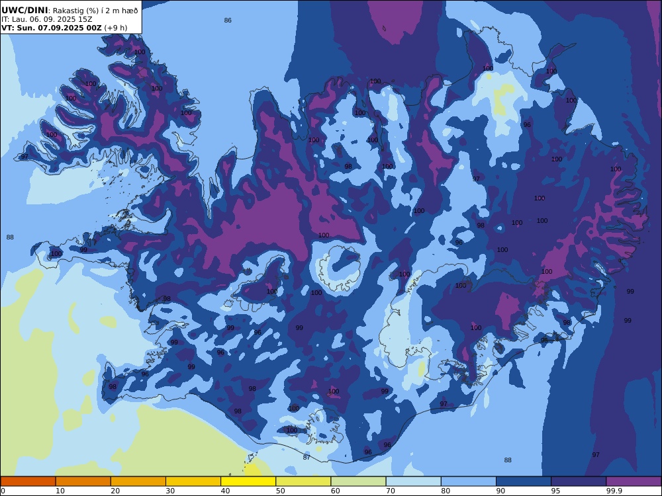This screenshot has width=662, height=496.
Task: Click the legend tick label '99.9'
Action: [x=614, y=491]
